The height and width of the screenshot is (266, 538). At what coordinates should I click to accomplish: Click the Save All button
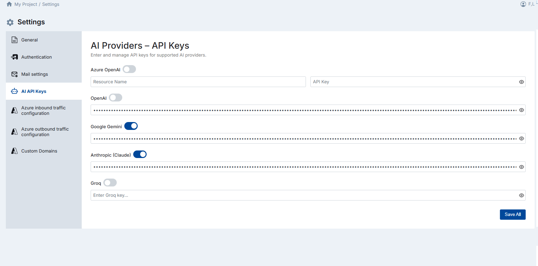pyautogui.click(x=513, y=214)
